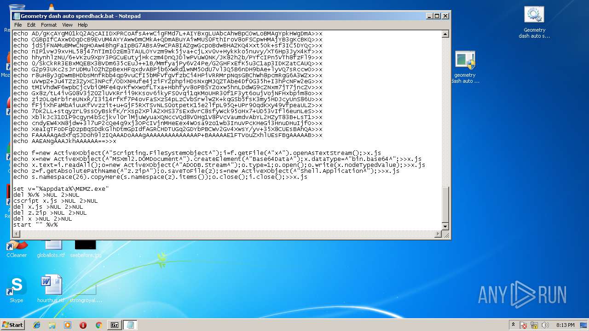
Task: Open Windows Media Player from the taskbar
Action: click(68, 325)
